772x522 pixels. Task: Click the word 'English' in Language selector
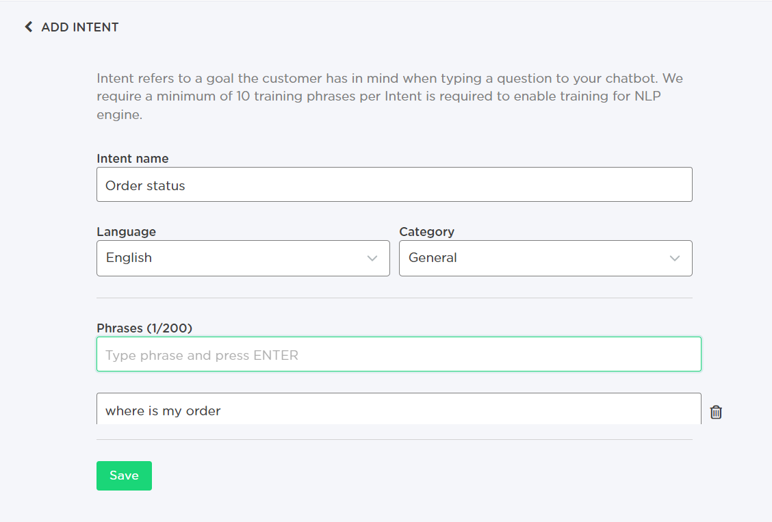click(x=129, y=258)
